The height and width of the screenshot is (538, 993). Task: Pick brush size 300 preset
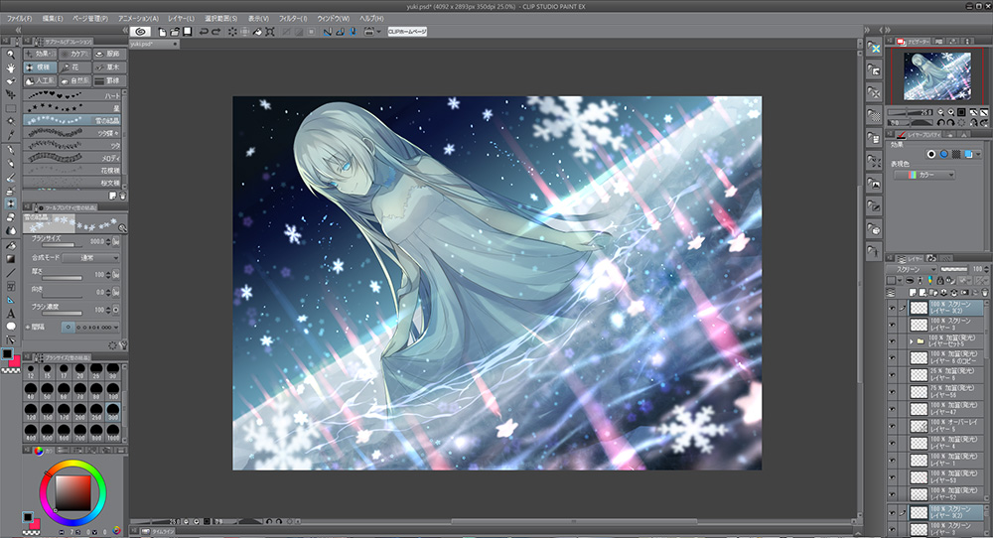click(113, 411)
